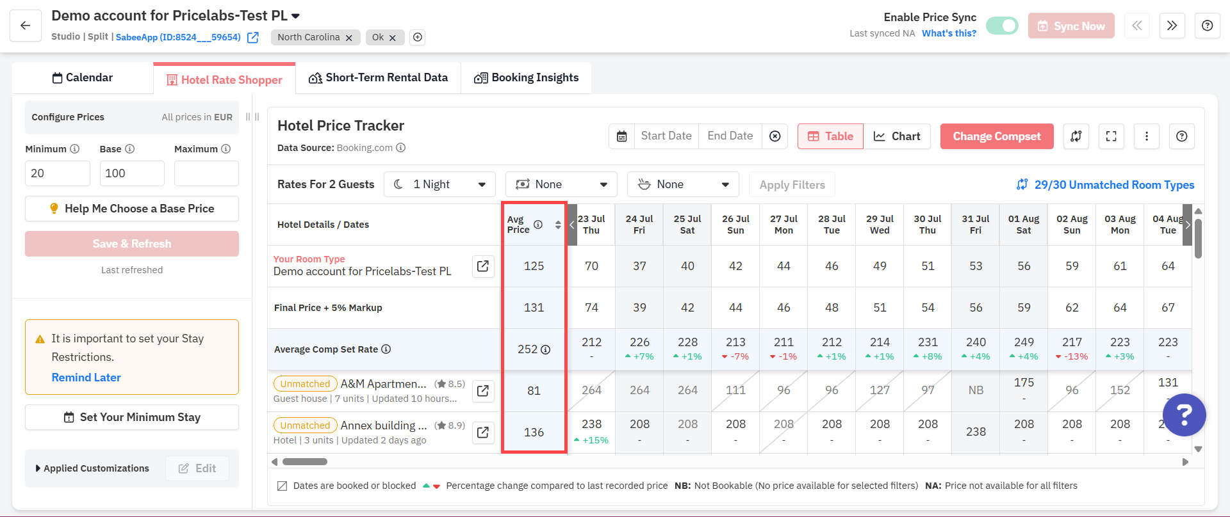
Task: Click the Start Date field
Action: (666, 136)
